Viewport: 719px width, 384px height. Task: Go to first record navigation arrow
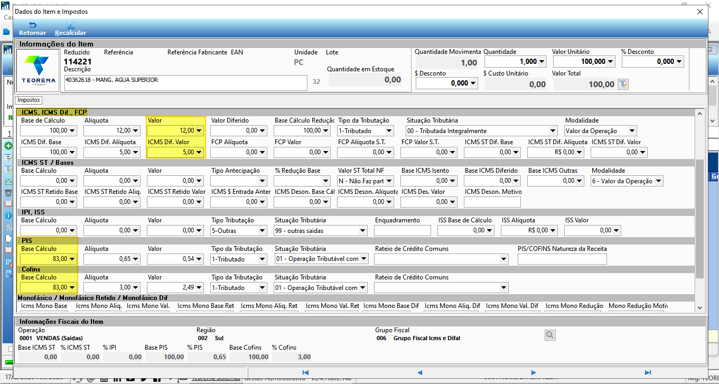[305, 372]
